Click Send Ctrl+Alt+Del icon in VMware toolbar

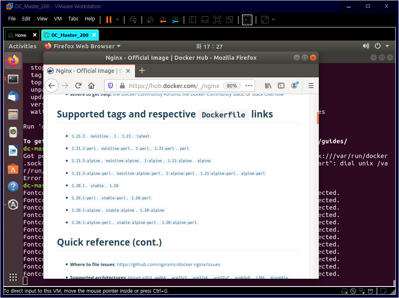[133, 20]
